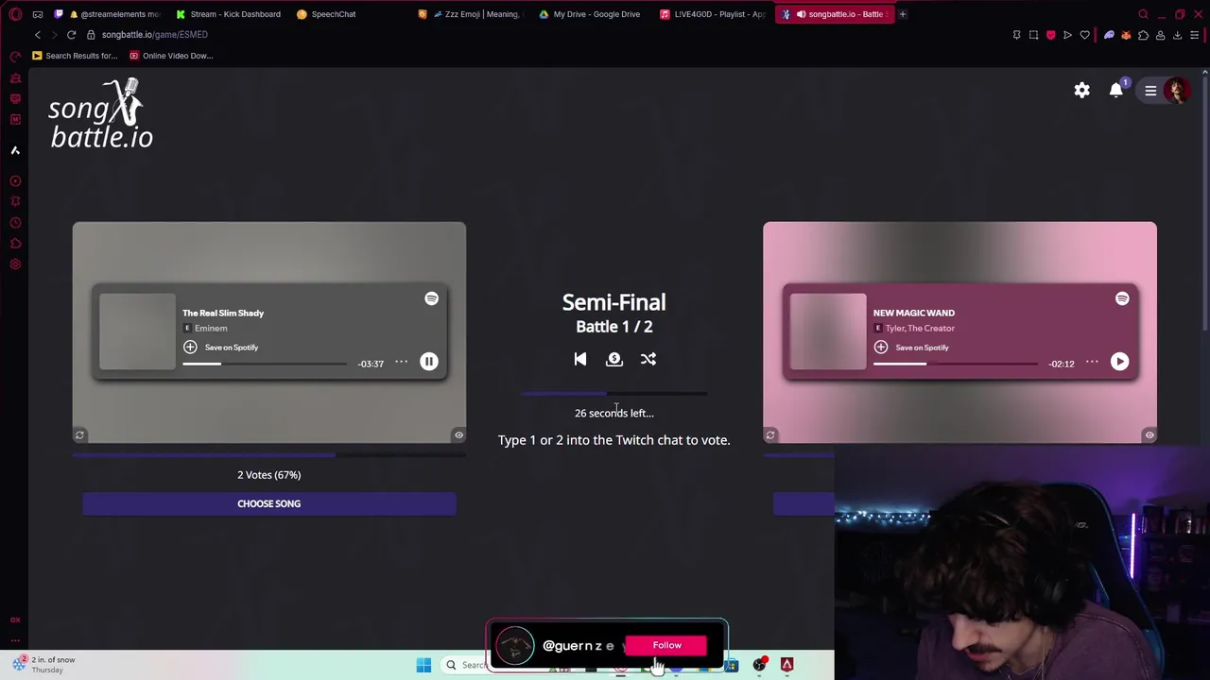The width and height of the screenshot is (1210, 680).
Task: Click The Real Slim Shady album cover
Action: [137, 331]
